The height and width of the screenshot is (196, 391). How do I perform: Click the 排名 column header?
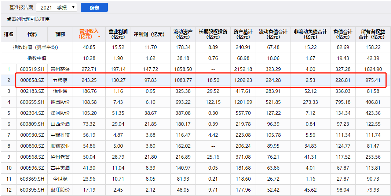click(9, 34)
